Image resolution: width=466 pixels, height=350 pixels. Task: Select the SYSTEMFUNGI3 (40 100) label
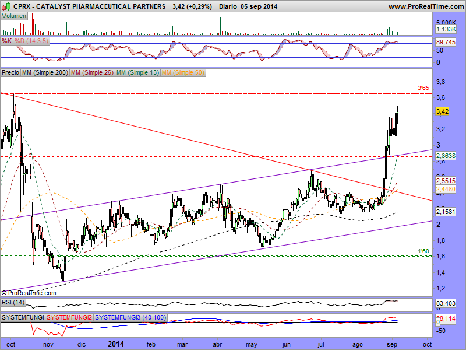(130, 317)
